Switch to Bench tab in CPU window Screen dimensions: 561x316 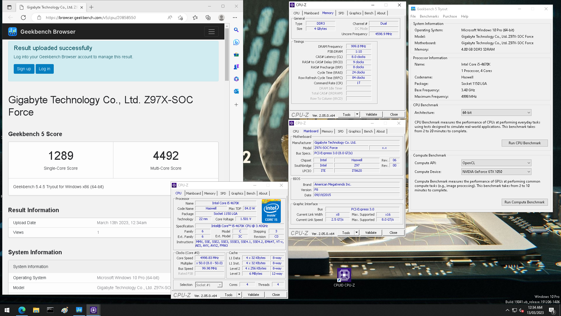click(251, 193)
